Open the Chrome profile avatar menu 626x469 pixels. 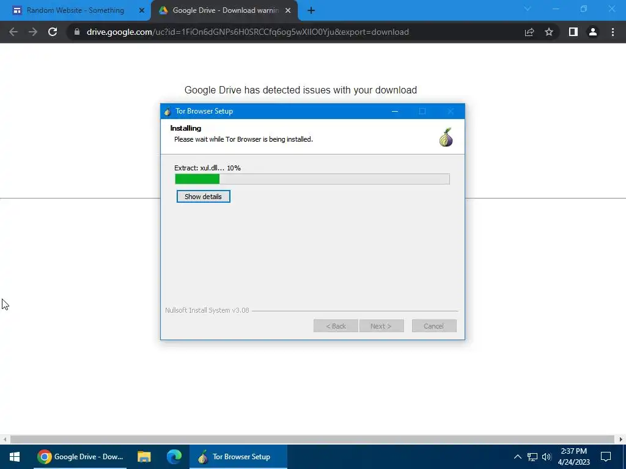click(x=593, y=32)
